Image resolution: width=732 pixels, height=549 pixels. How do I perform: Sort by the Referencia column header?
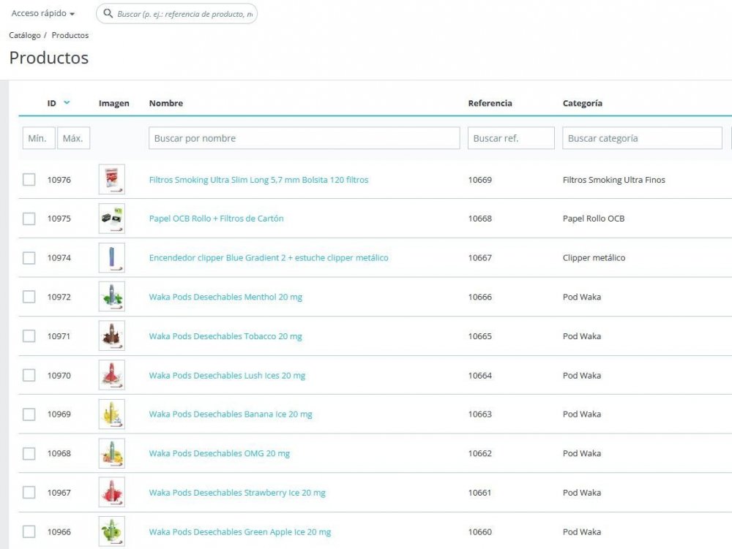(x=490, y=103)
